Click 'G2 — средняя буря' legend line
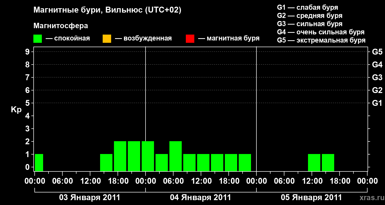The image size is (385, 205). click(x=310, y=16)
